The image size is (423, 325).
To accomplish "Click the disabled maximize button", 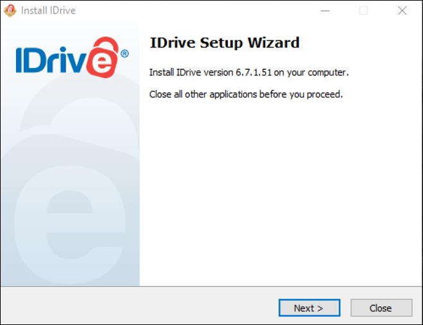I will pyautogui.click(x=363, y=11).
